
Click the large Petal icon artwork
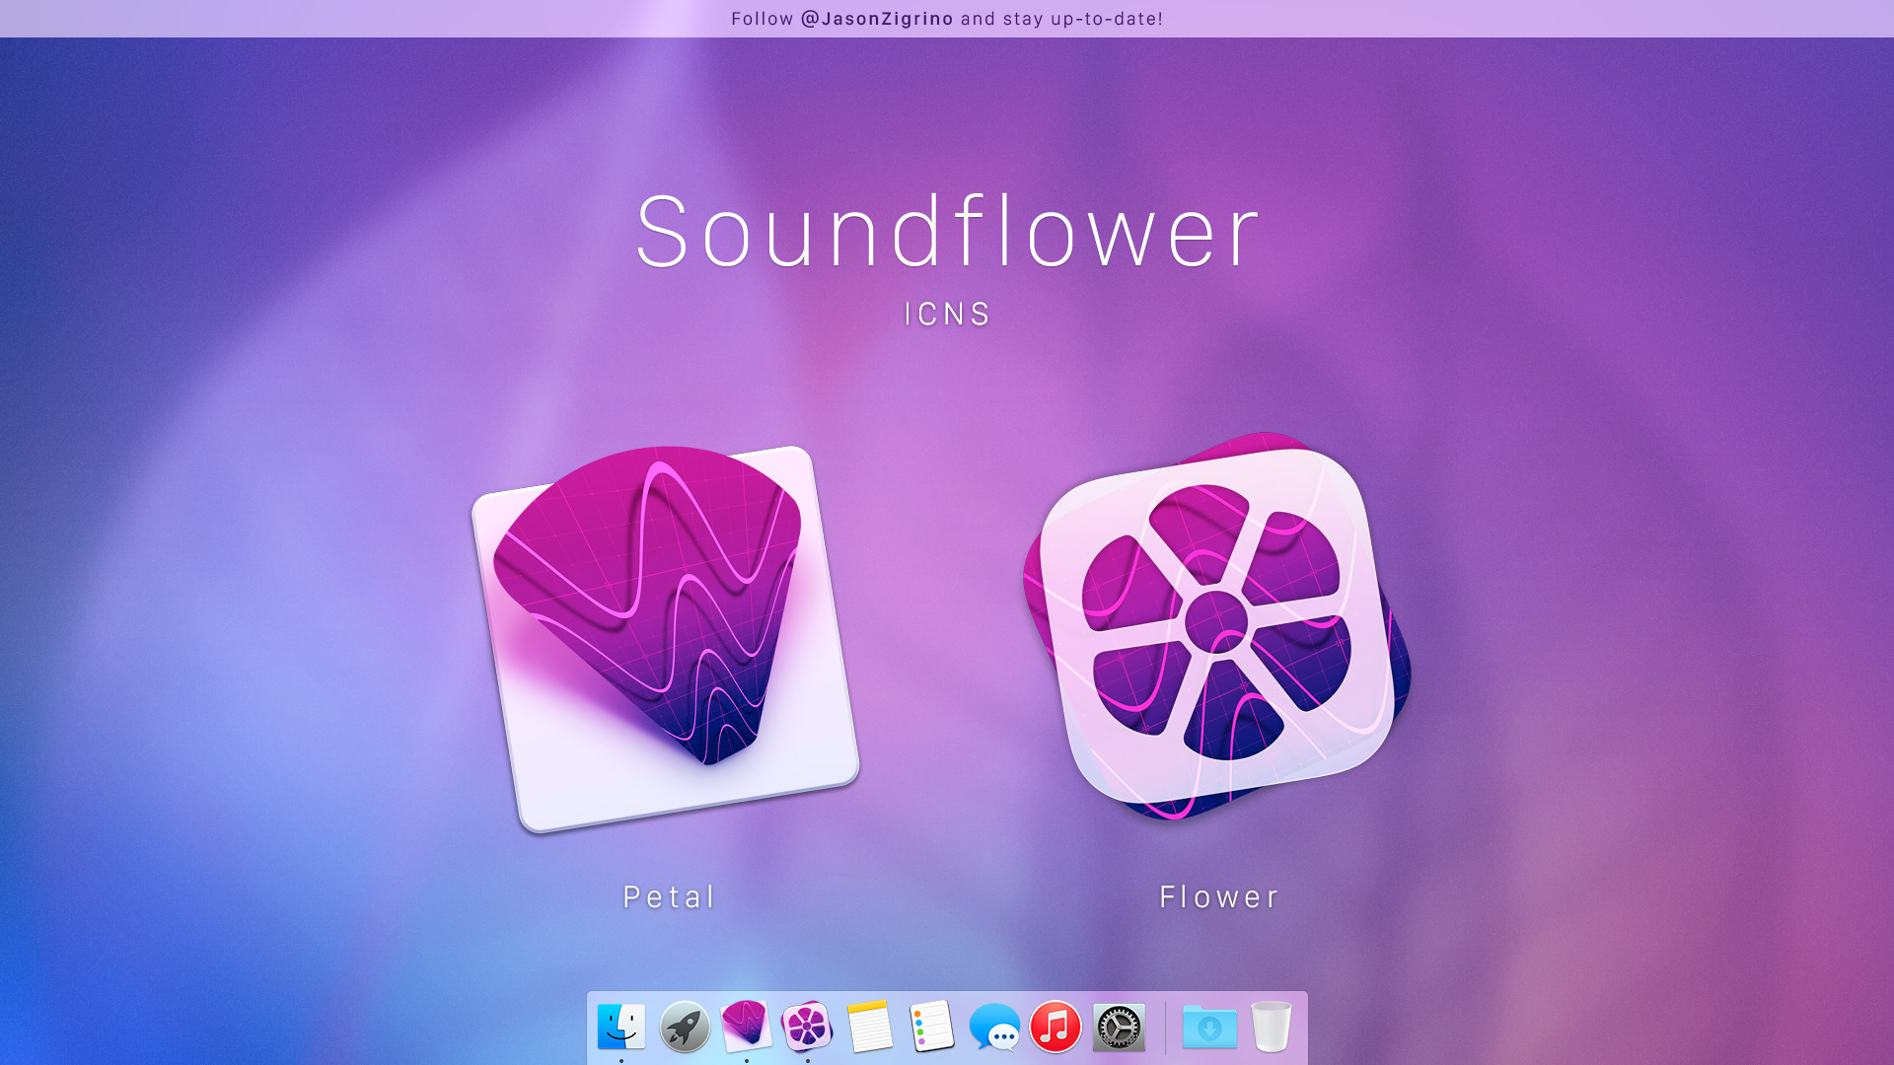[x=666, y=636]
